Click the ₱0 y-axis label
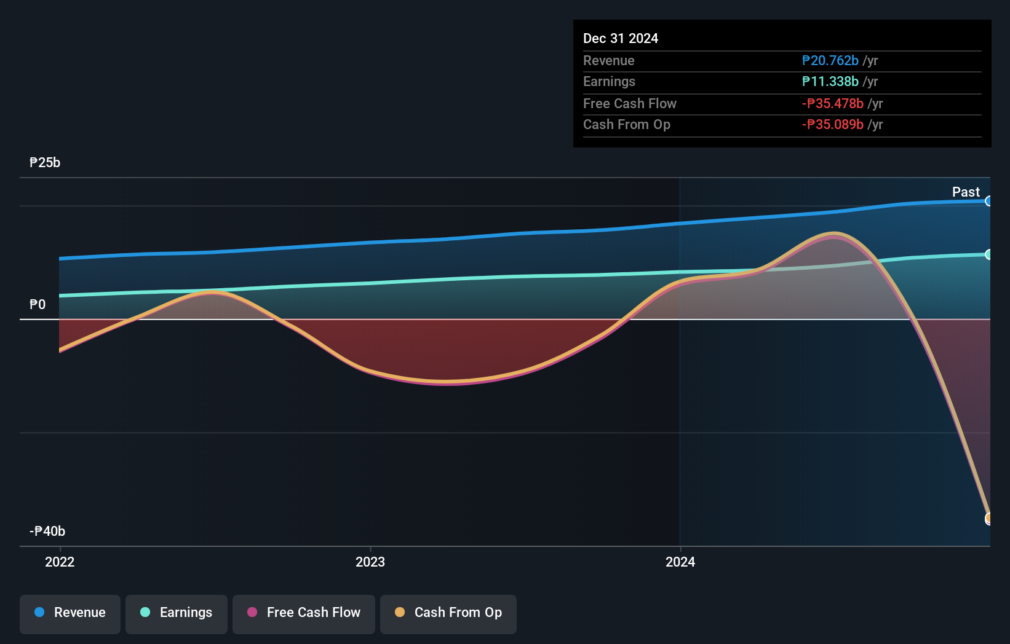 pos(38,304)
